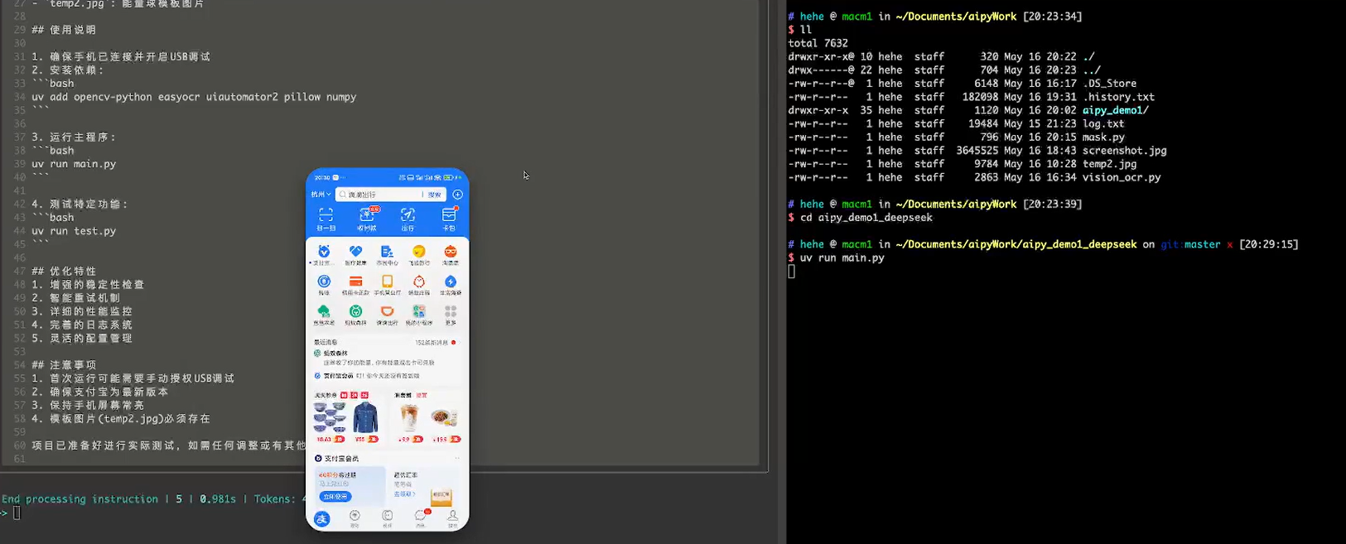This screenshot has height=544, width=1346.
Task: Click the Alipay search input field
Action: [x=379, y=195]
